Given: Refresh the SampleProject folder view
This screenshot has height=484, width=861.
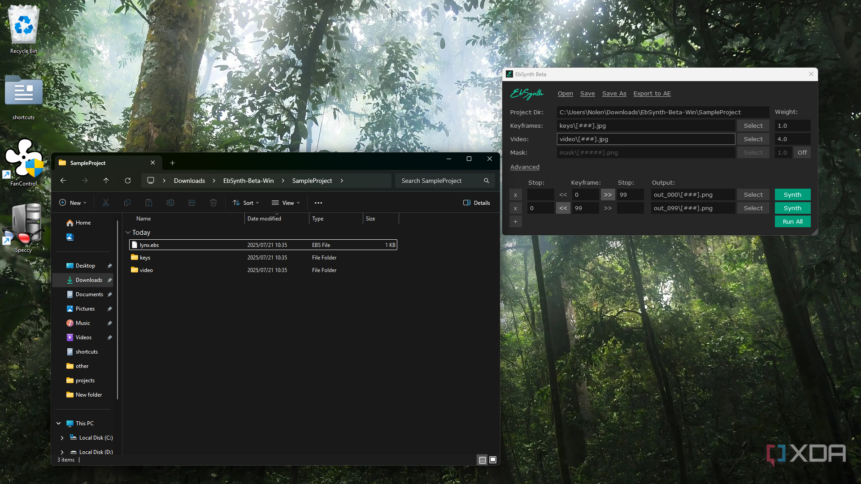Looking at the screenshot, I should click(x=128, y=181).
